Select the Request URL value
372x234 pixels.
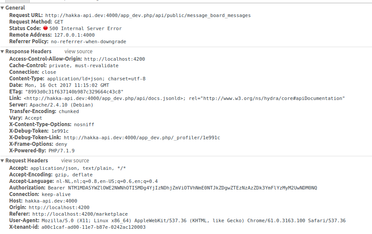pyautogui.click(x=148, y=15)
